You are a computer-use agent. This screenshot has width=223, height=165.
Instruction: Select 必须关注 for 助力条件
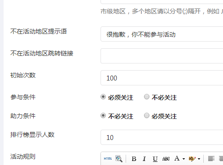(x=147, y=115)
